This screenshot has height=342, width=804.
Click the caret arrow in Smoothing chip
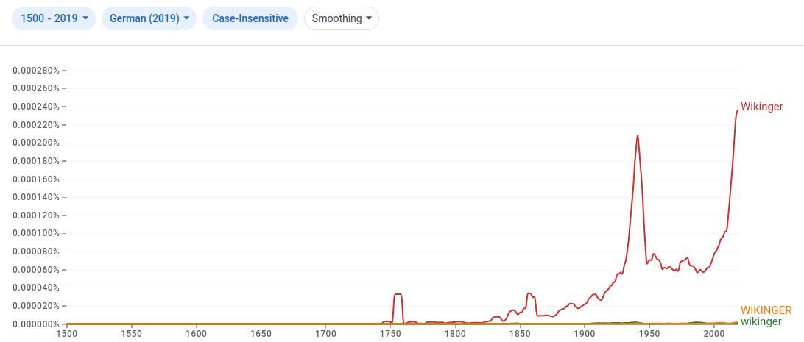(369, 18)
